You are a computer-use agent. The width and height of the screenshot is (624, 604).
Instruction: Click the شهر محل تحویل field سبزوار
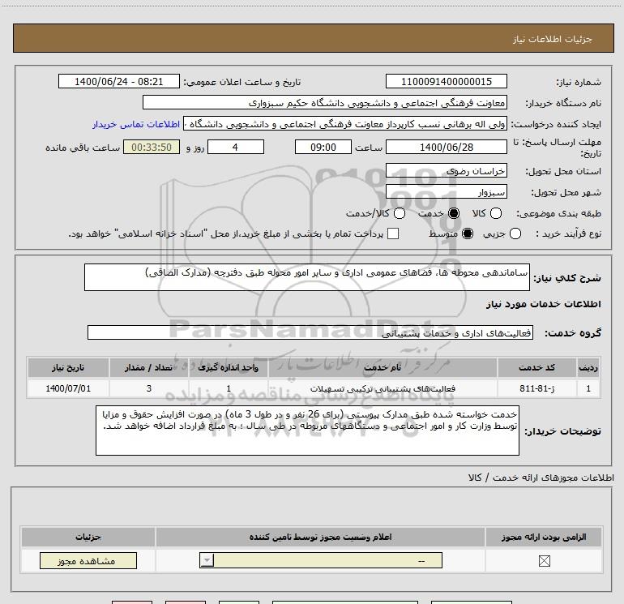click(446, 192)
